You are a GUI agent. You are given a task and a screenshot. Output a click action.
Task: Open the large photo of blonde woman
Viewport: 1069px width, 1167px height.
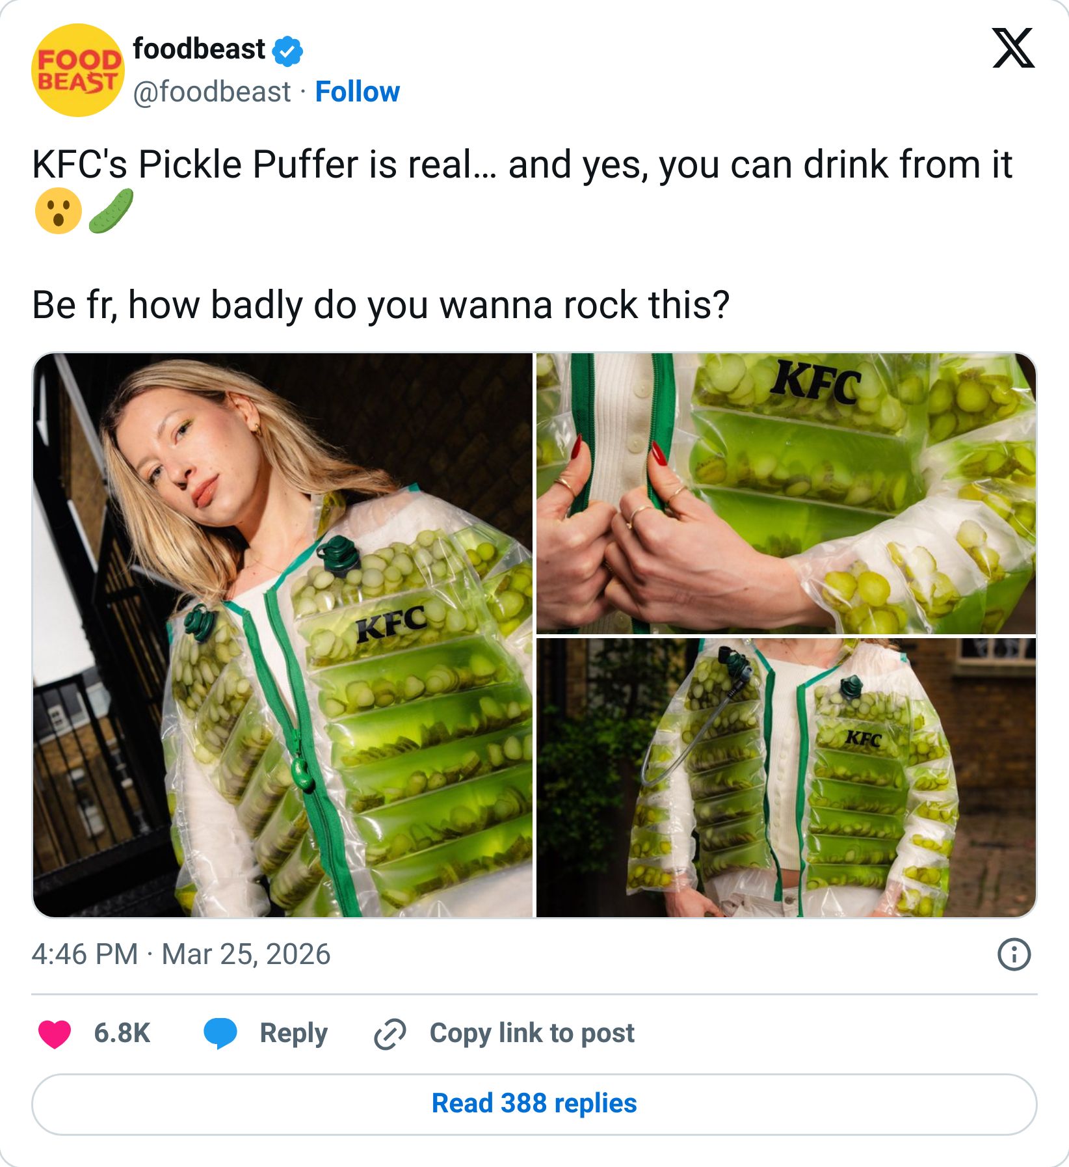click(283, 635)
